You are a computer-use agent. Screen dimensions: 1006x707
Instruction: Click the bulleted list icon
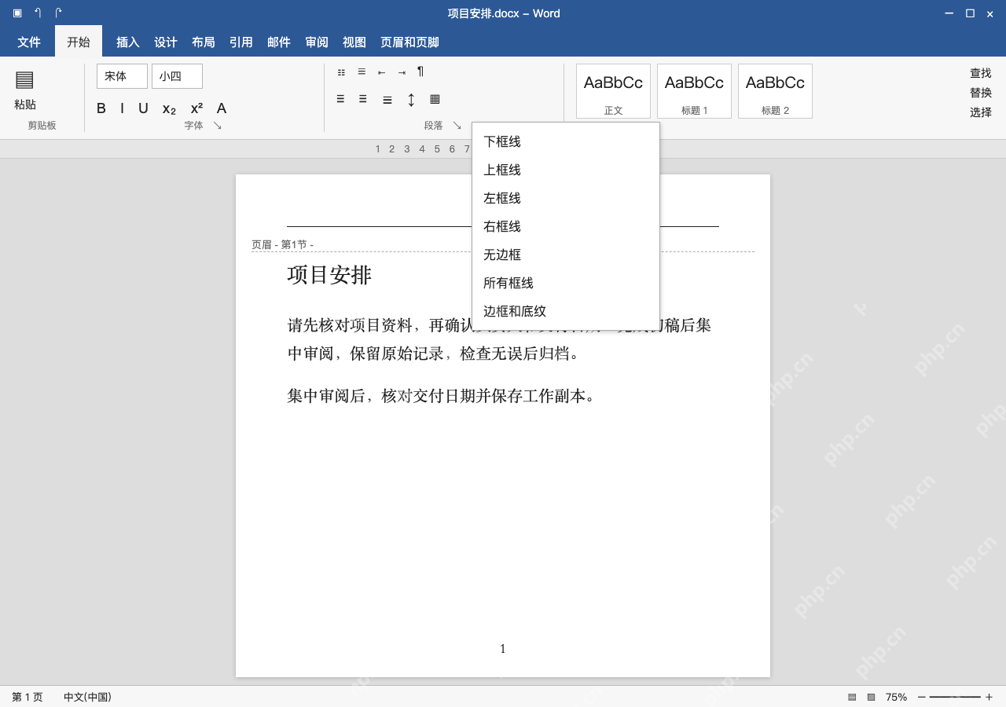(x=341, y=71)
